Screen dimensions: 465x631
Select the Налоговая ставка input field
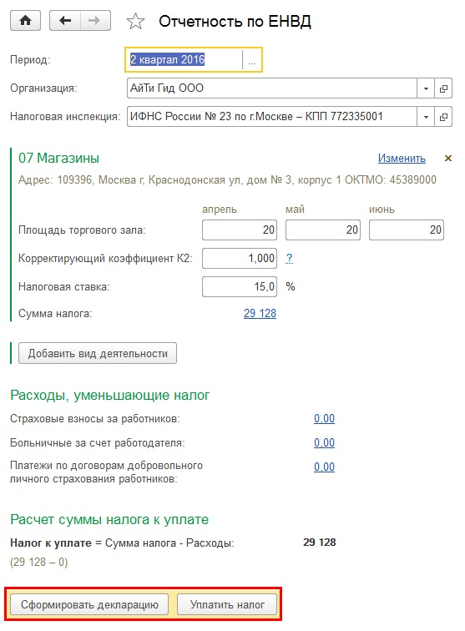240,286
